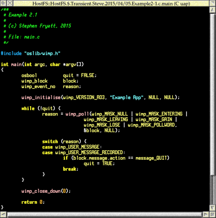Place cursor on #include directive
Viewport: 216px width, 218px height.
point(11,54)
